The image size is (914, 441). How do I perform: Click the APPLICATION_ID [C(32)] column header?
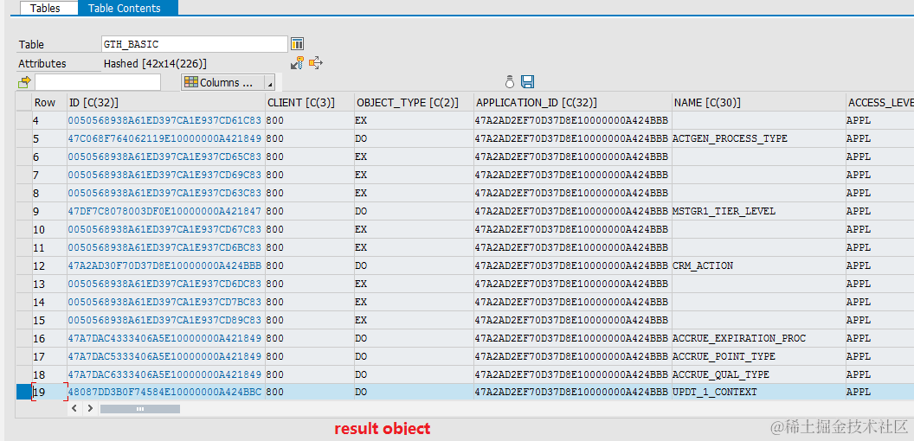coord(572,103)
